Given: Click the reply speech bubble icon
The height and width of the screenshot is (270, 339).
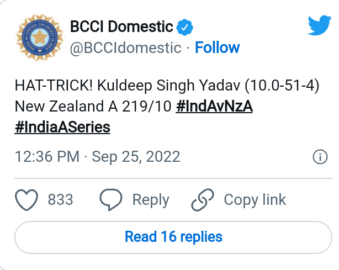Looking at the screenshot, I should click(x=110, y=199).
